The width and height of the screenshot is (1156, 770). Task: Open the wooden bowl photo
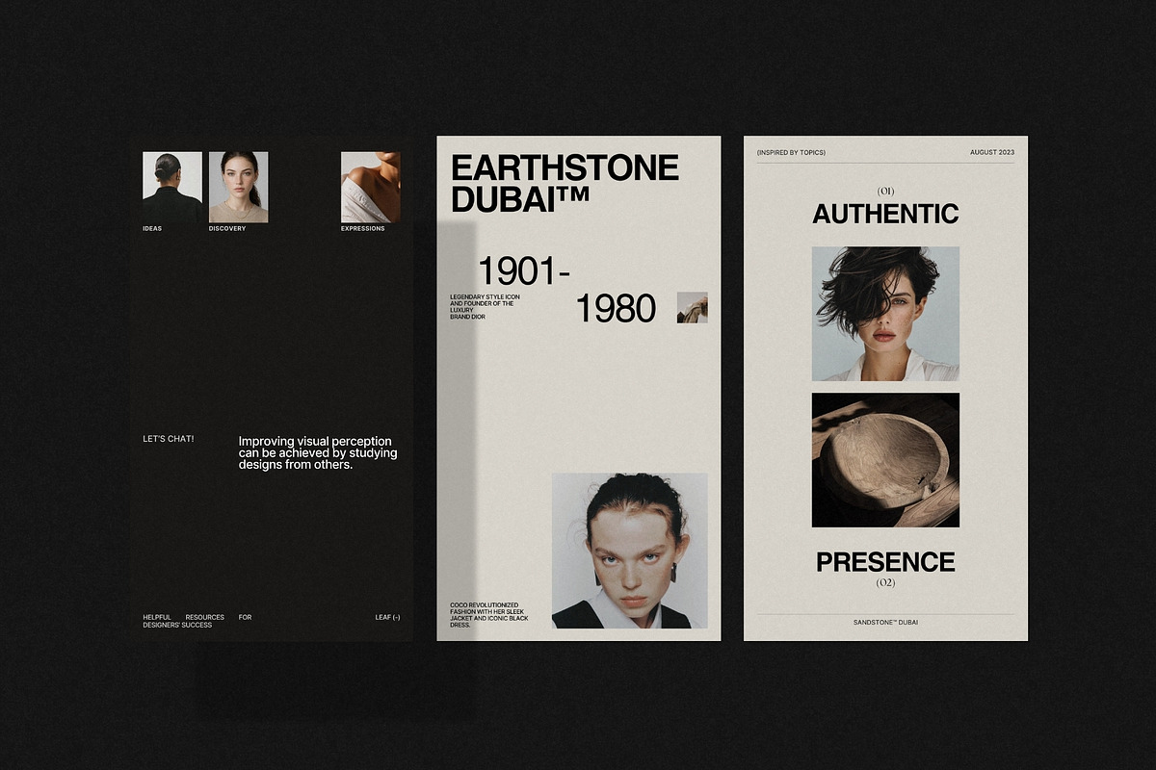pos(885,460)
